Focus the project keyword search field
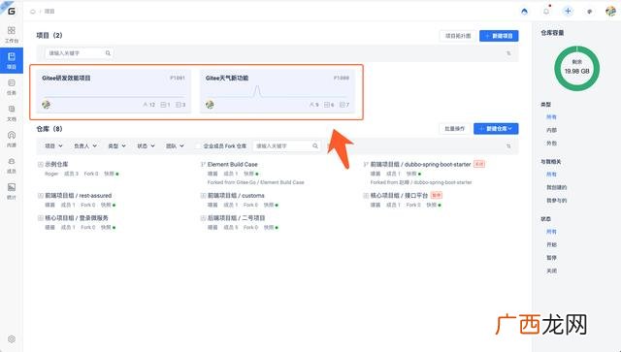This screenshot has width=621, height=352. pos(79,53)
